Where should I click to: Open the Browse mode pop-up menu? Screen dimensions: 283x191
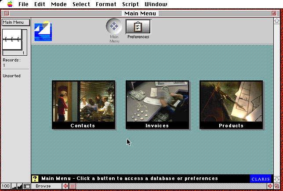coord(47,186)
